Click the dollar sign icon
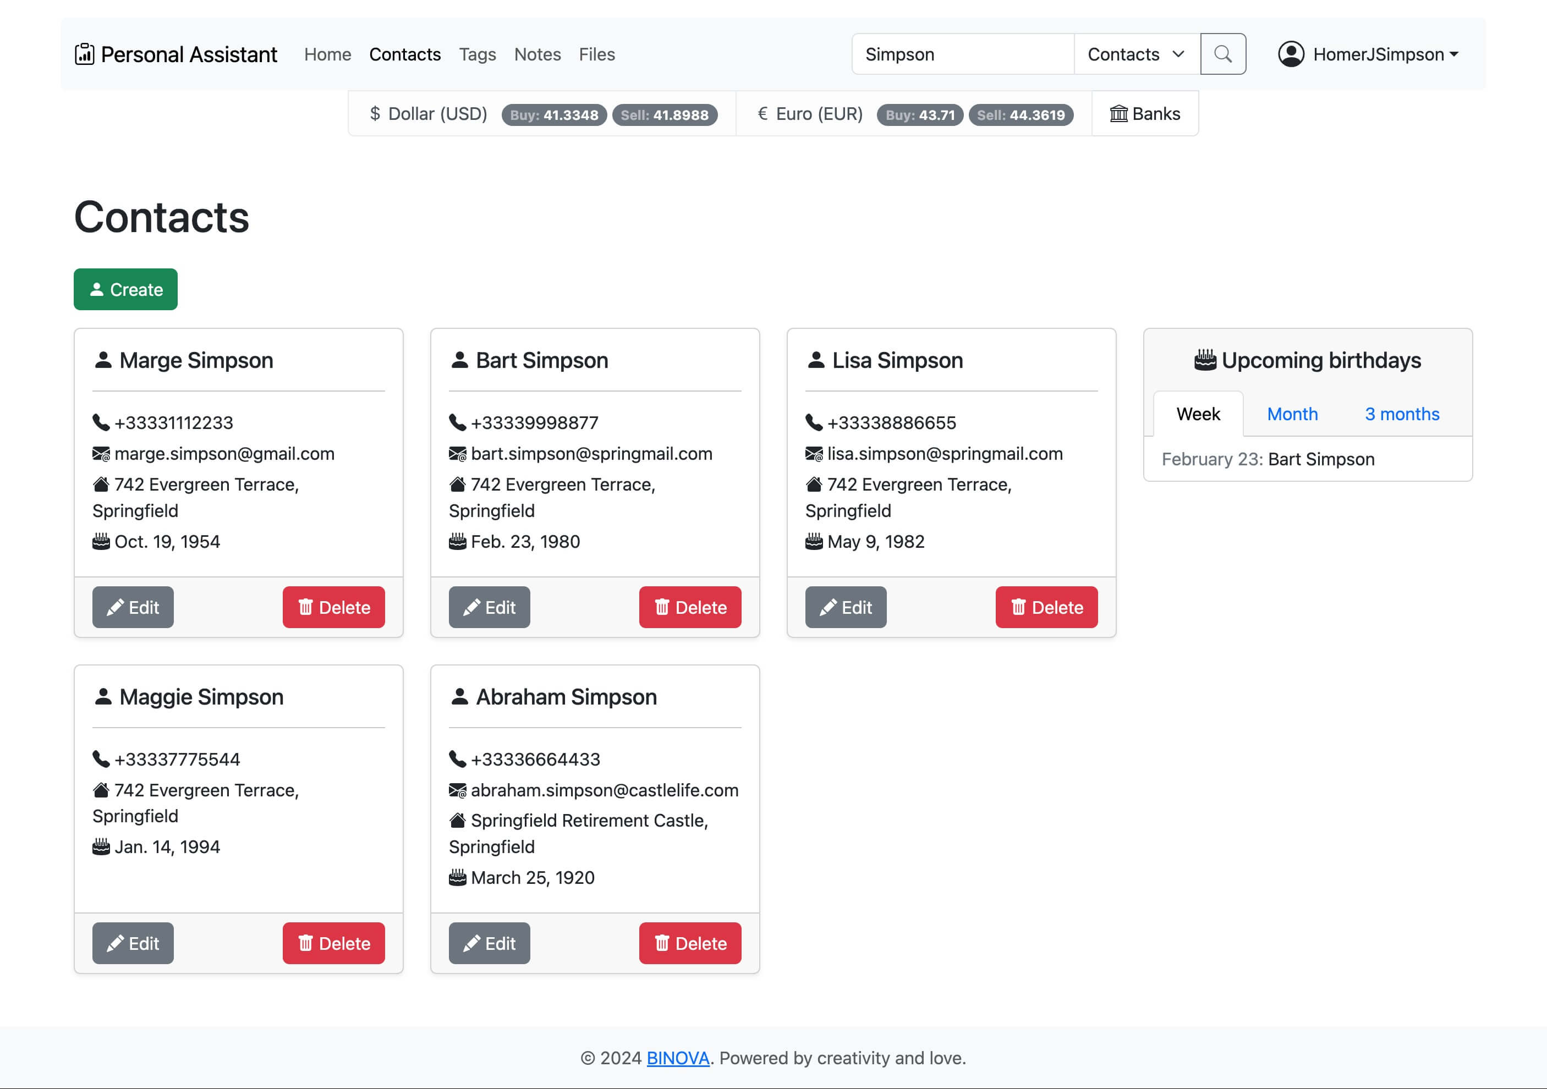 click(x=375, y=113)
